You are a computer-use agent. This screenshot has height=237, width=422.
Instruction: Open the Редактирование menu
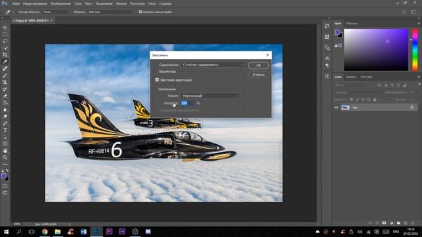[x=35, y=4]
